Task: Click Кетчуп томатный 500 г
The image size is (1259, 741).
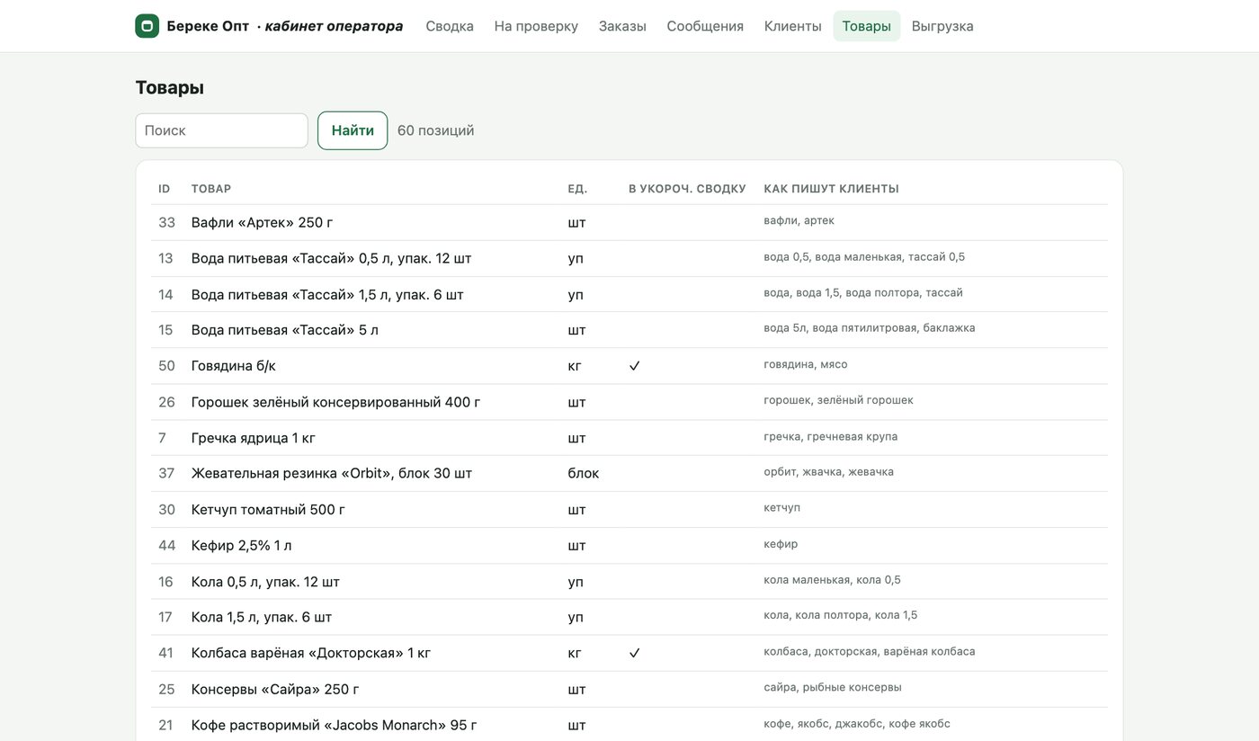Action: pyautogui.click(x=269, y=509)
